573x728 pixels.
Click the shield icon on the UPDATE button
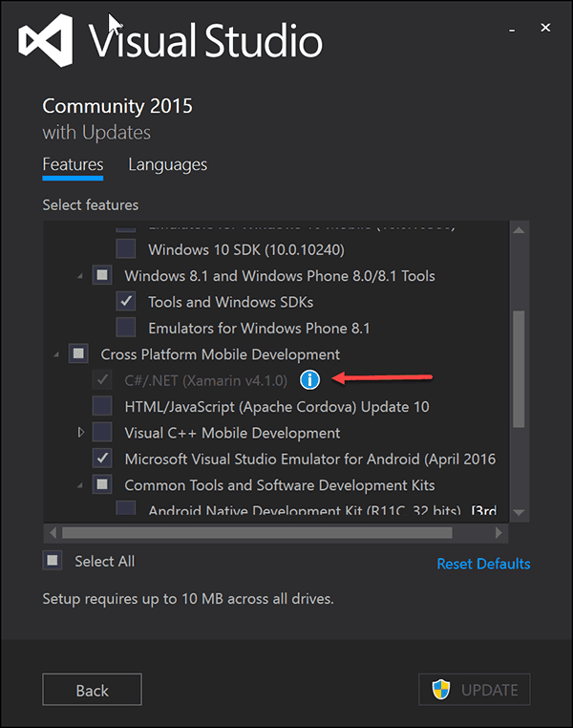coord(440,690)
